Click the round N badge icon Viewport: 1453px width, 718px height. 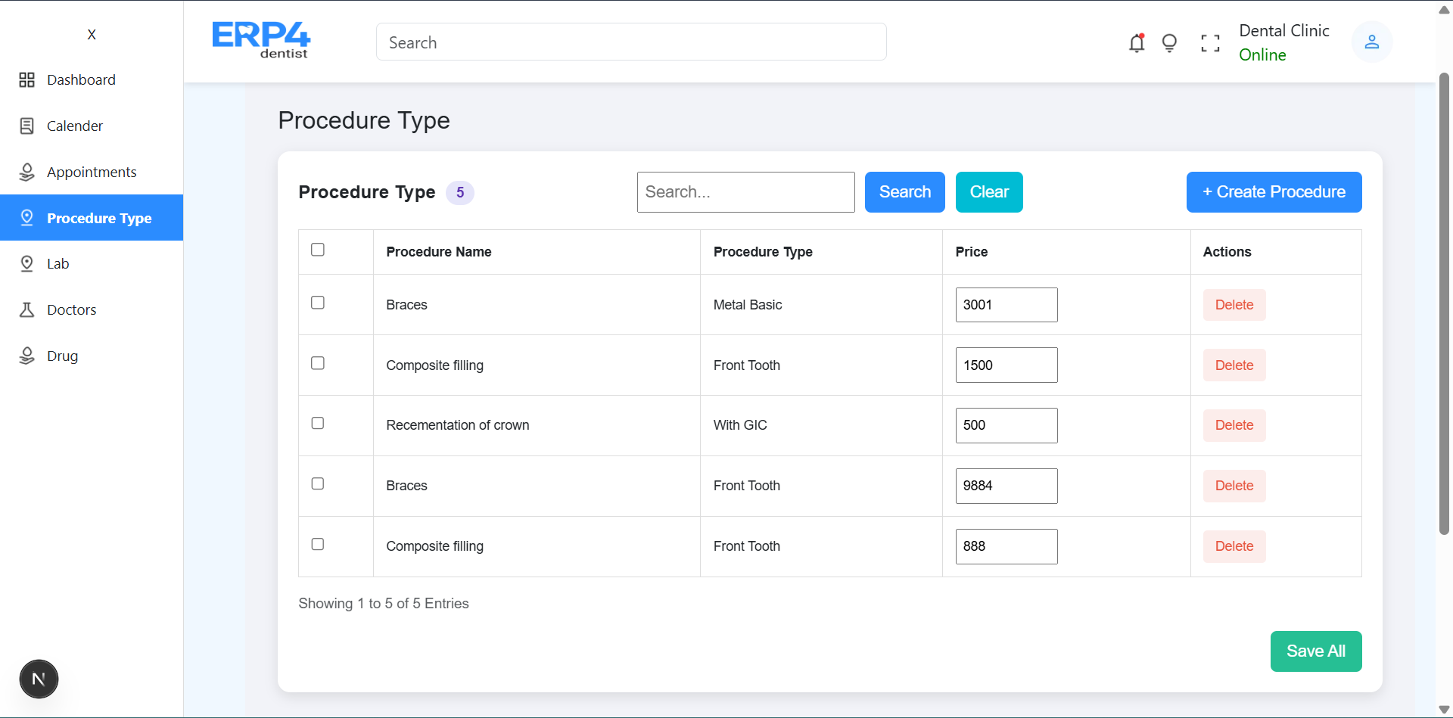(39, 679)
